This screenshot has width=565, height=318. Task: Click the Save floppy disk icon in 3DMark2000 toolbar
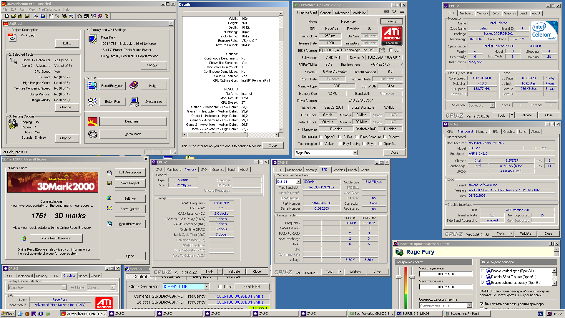click(x=27, y=16)
